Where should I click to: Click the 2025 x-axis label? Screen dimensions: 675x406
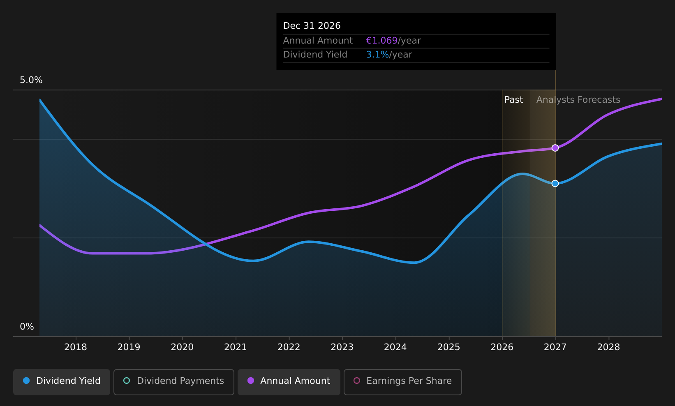pos(449,347)
